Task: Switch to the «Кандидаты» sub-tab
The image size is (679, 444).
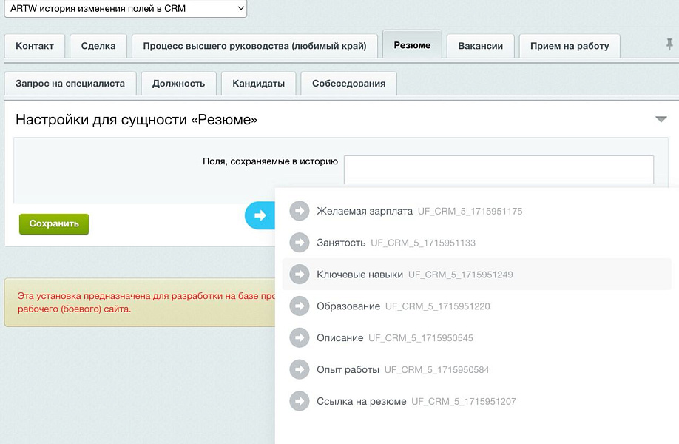Action: (x=257, y=84)
